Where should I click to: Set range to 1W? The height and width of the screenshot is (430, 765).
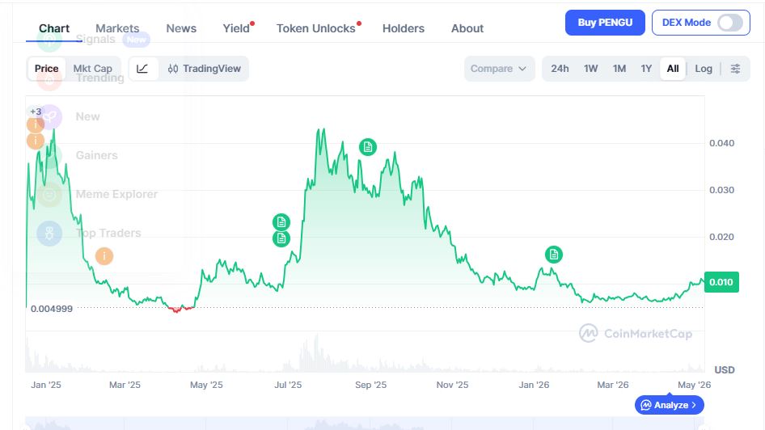pos(591,69)
